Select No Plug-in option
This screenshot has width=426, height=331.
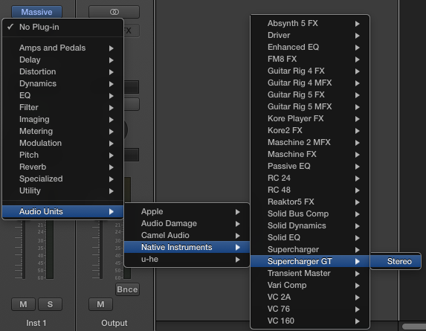[62, 27]
